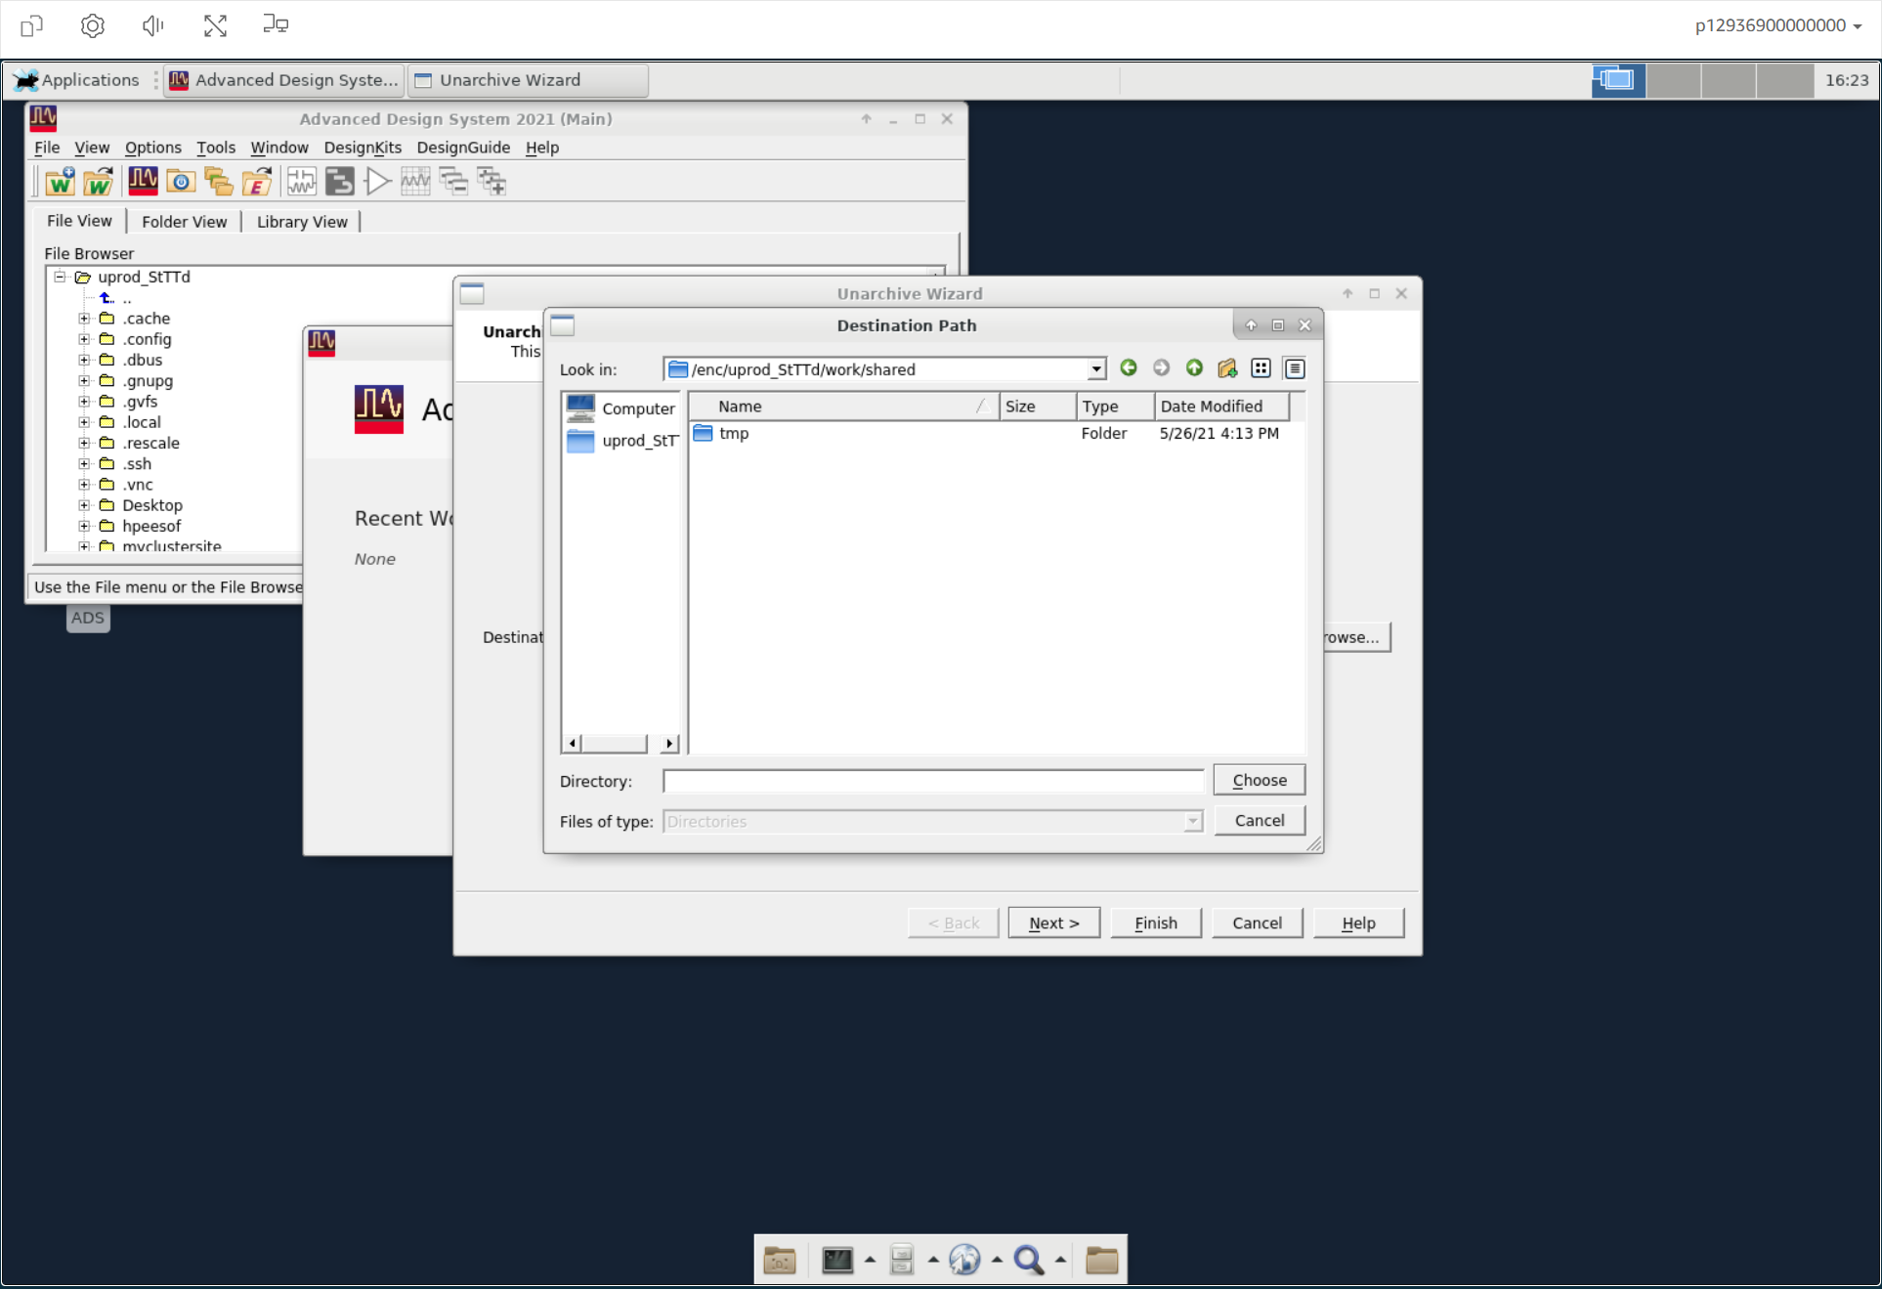Collapse the uprod_StTTd root tree node
1882x1289 pixels.
coord(60,277)
